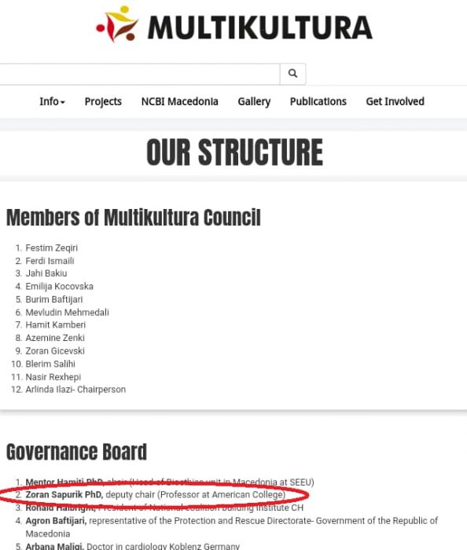Open the Get Involved page
Image resolution: width=467 pixels, height=550 pixels.
click(395, 101)
